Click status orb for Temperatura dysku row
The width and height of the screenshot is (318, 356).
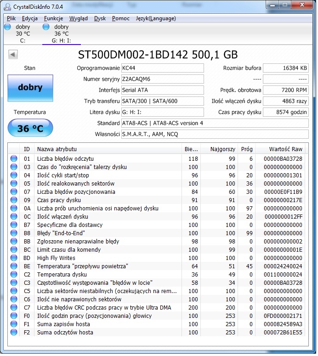(14, 274)
